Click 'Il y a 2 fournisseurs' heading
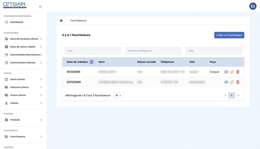This screenshot has height=149, width=260. coord(76,35)
